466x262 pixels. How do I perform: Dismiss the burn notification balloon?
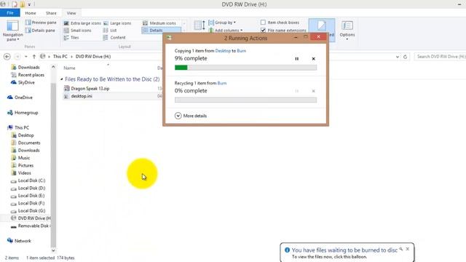coord(408,249)
